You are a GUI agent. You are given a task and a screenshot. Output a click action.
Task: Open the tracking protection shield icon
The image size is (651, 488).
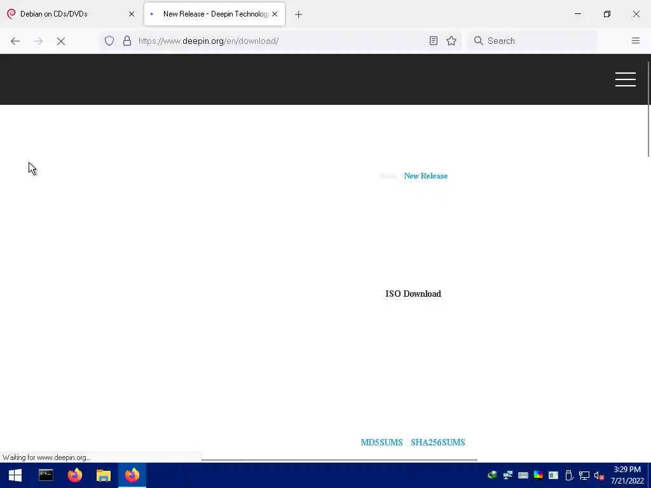109,41
